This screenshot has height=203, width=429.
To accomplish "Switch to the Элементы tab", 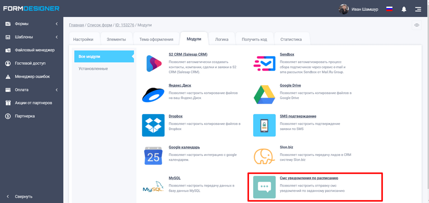I will (116, 40).
